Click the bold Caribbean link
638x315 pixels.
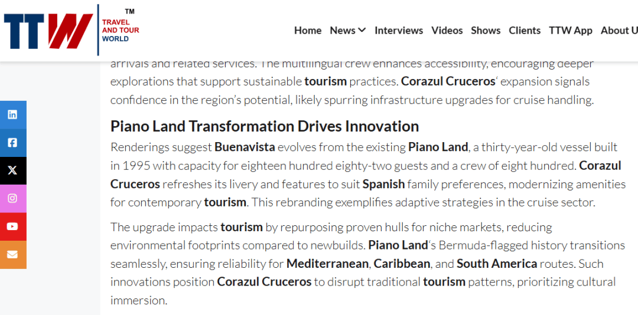(x=402, y=264)
